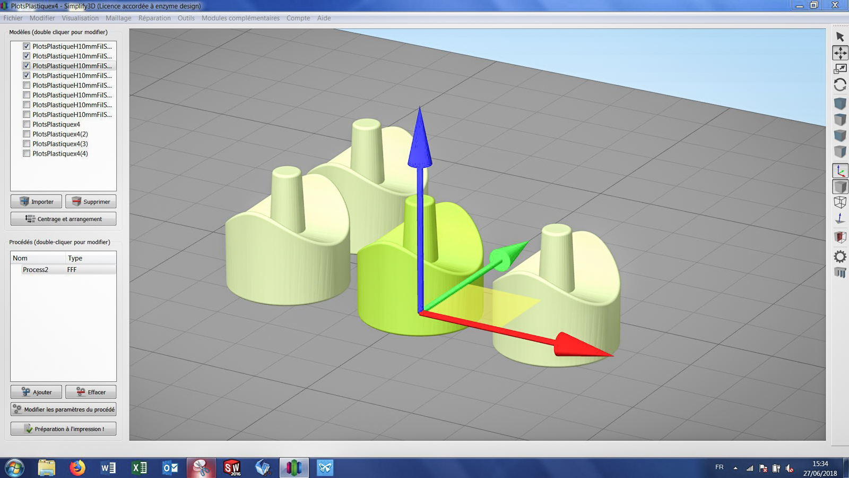The width and height of the screenshot is (849, 478).
Task: Enable the PlotsPlastiquex4(3) model checkbox
Action: pyautogui.click(x=27, y=144)
